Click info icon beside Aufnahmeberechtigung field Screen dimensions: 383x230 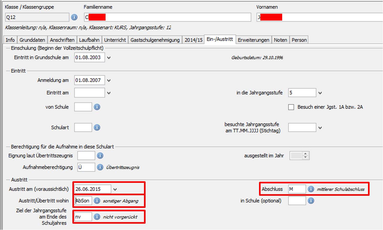100,167
